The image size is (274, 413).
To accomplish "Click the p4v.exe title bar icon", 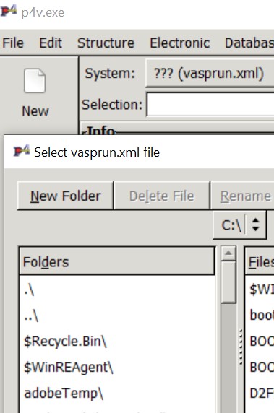I will [9, 12].
